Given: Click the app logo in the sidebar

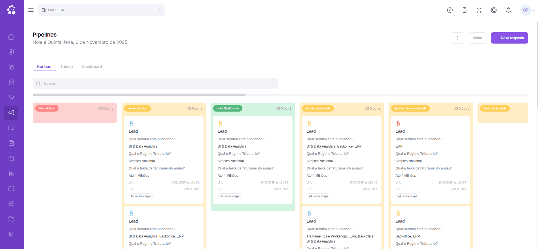Looking at the screenshot, I should (11, 10).
